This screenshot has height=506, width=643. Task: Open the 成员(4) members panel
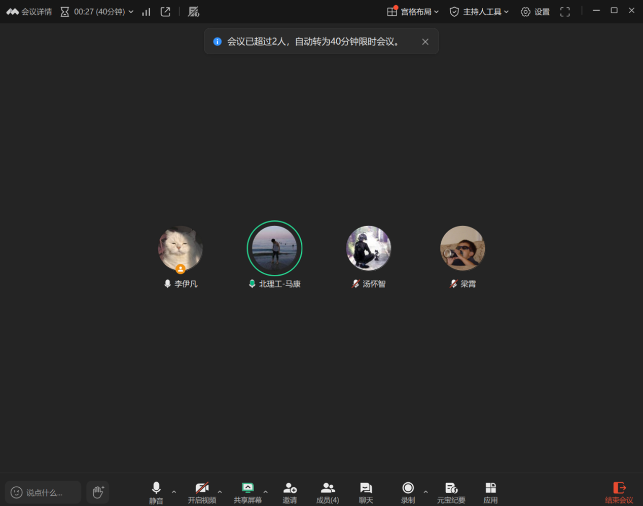coord(328,492)
